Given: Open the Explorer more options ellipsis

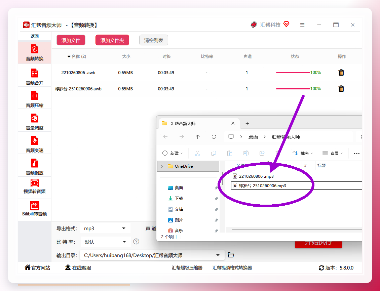Looking at the screenshot, I should (357, 154).
